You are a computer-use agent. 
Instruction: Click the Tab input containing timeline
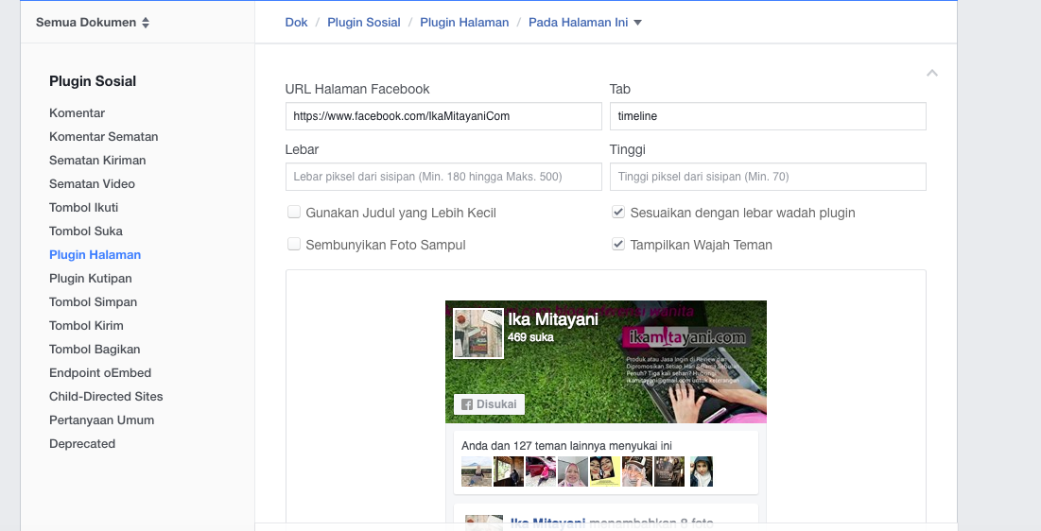pyautogui.click(x=768, y=116)
